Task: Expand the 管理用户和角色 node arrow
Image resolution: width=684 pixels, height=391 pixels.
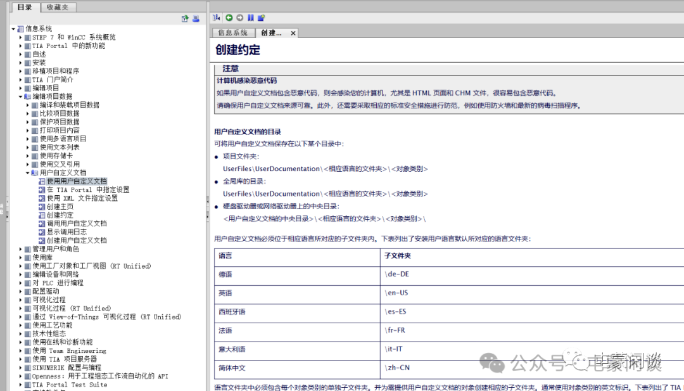Action: click(20, 249)
